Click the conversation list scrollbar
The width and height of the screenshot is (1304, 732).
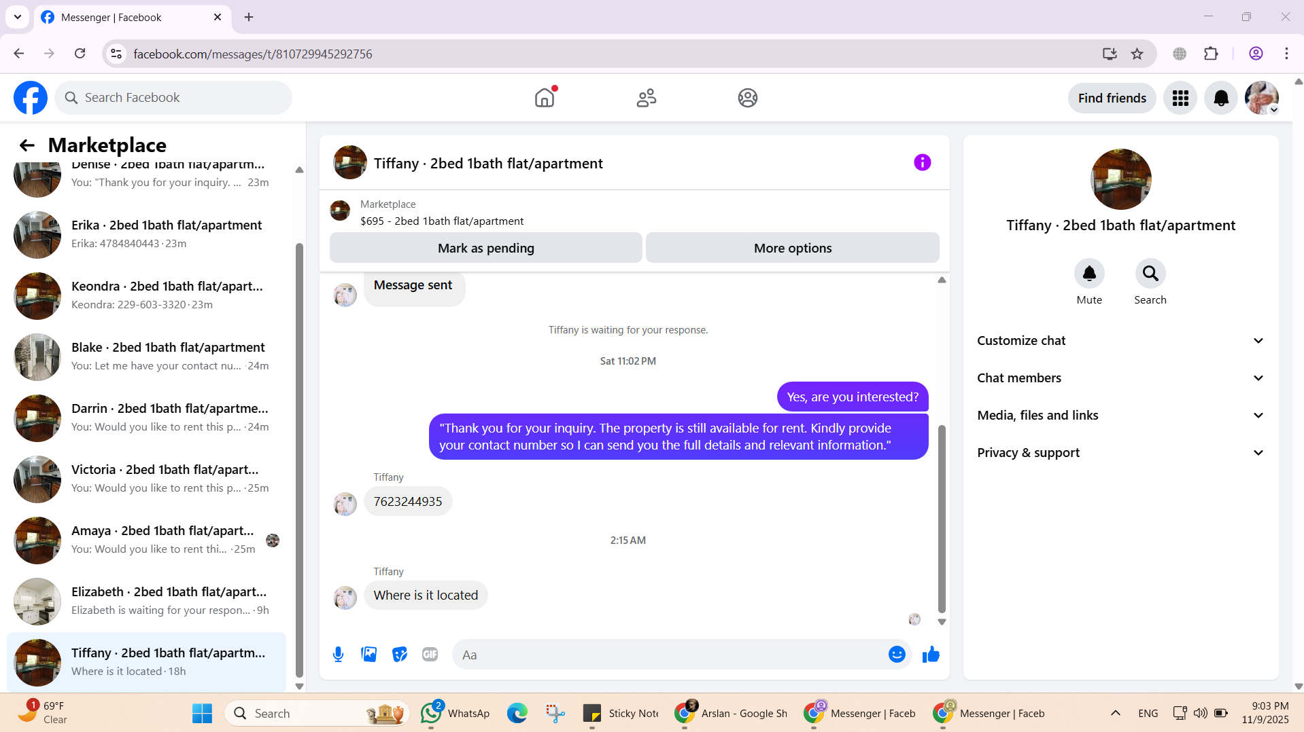(299, 460)
